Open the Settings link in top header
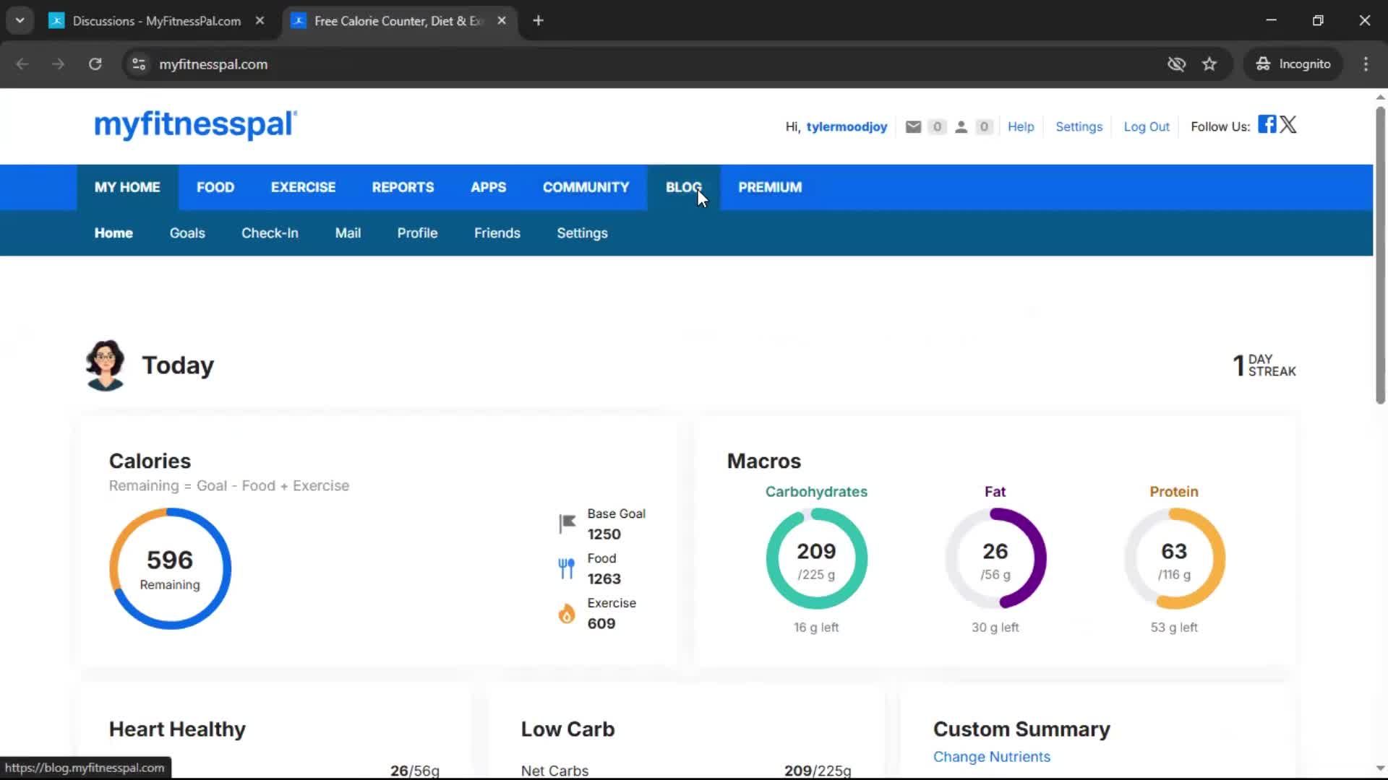This screenshot has height=780, width=1388. pos(1079,127)
